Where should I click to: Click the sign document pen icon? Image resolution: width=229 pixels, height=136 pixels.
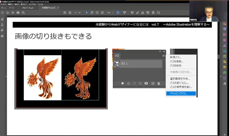143,13
